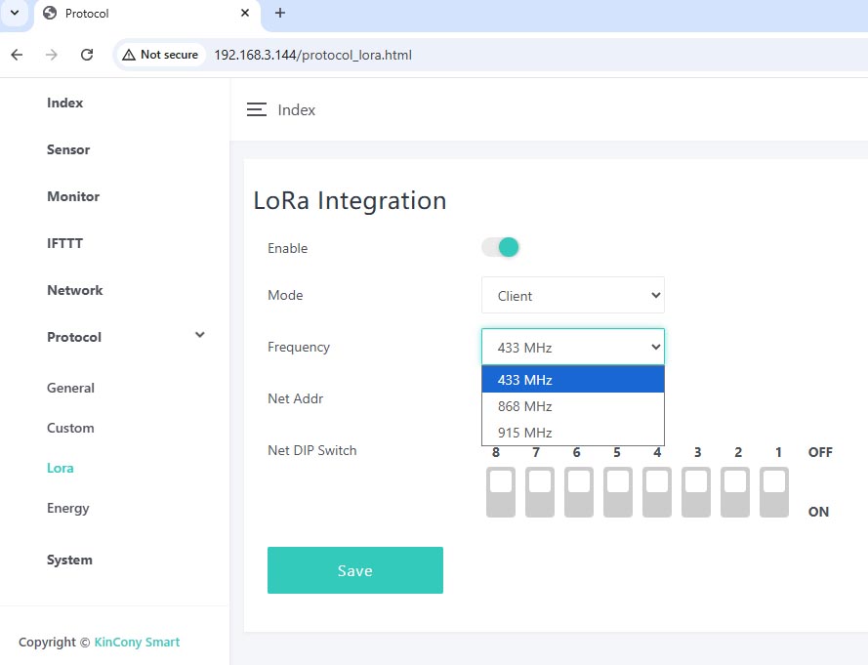Click the globe favicon on the Protocol tab

(x=49, y=13)
